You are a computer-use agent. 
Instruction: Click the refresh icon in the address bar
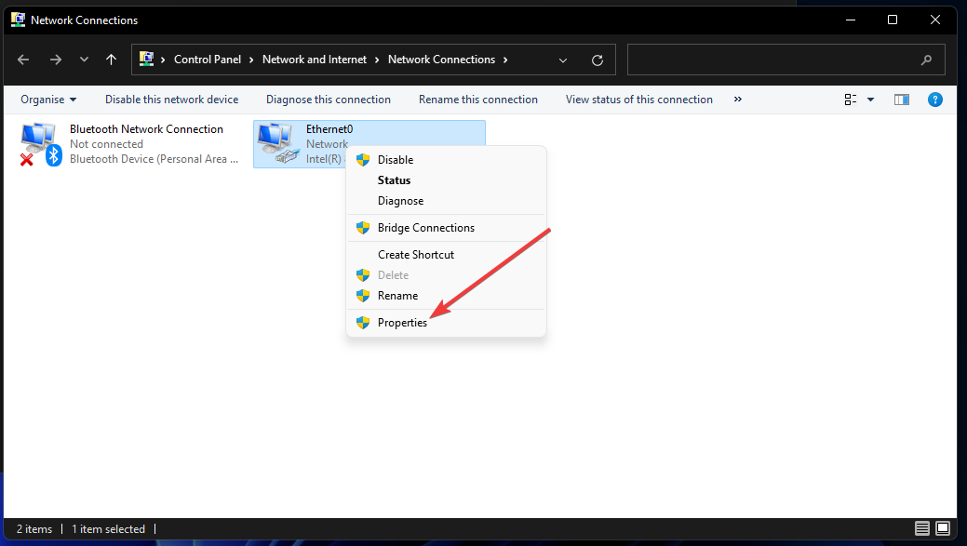[x=598, y=59]
